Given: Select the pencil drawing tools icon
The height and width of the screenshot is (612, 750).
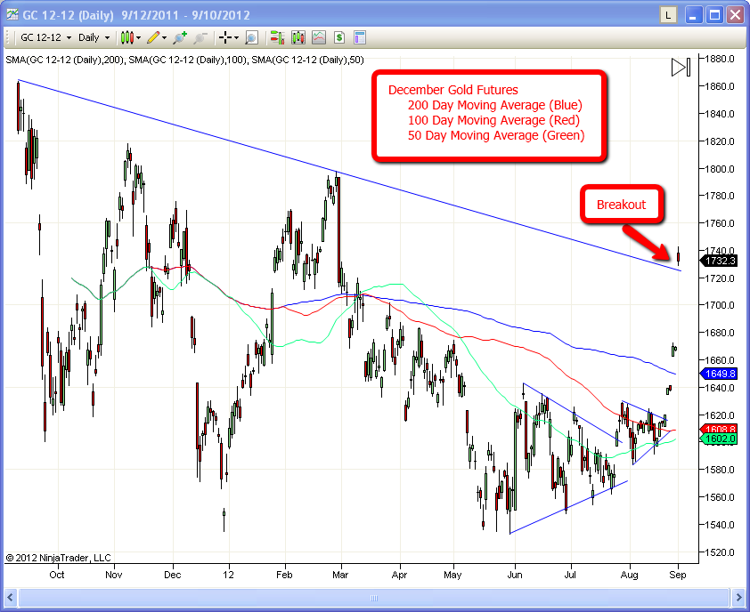Looking at the screenshot, I should pos(153,37).
